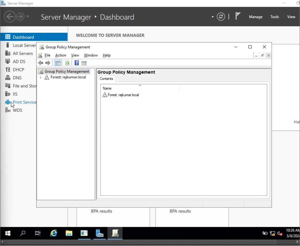
Task: Open taskbar search magnifier
Action: pyautogui.click(x=23, y=233)
